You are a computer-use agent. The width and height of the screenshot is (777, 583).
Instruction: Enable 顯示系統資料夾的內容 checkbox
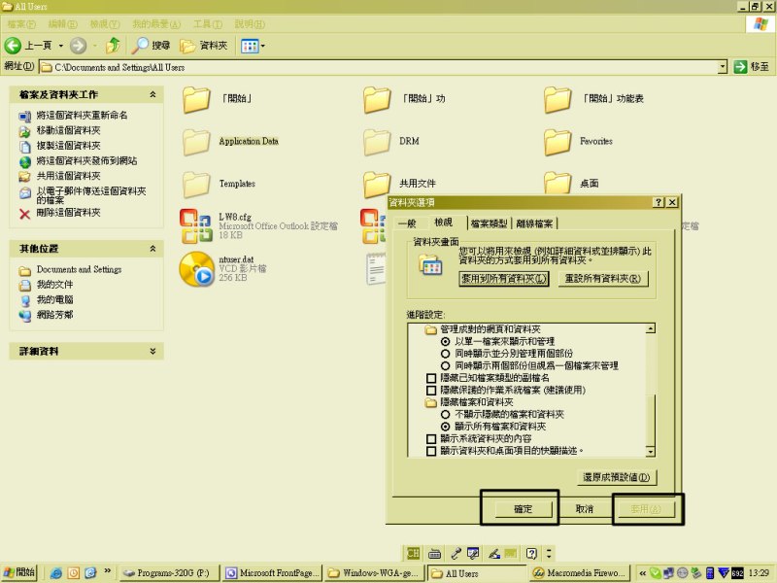pos(432,439)
